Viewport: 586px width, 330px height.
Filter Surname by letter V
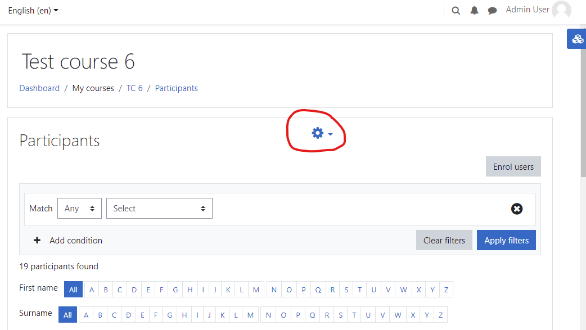(382, 315)
